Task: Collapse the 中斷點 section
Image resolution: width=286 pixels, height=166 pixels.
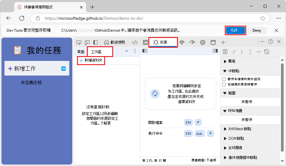Action: coord(250,71)
